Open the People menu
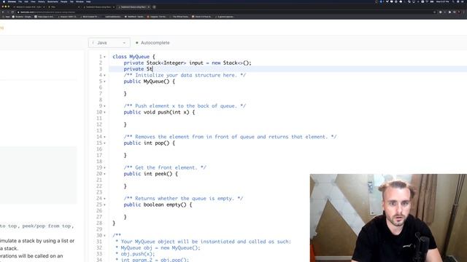 pyautogui.click(x=64, y=1)
